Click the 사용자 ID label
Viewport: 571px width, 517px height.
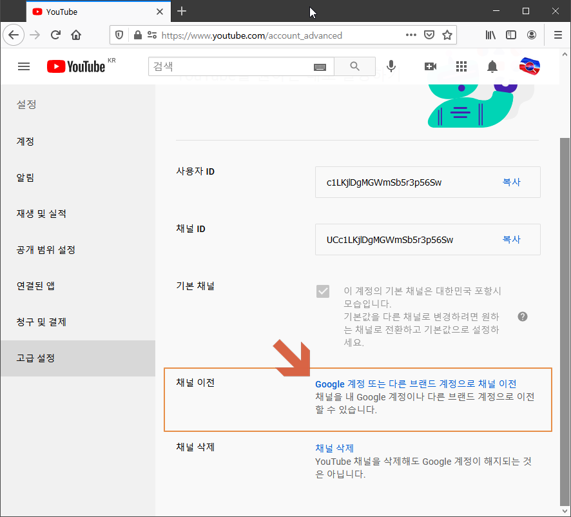point(195,171)
